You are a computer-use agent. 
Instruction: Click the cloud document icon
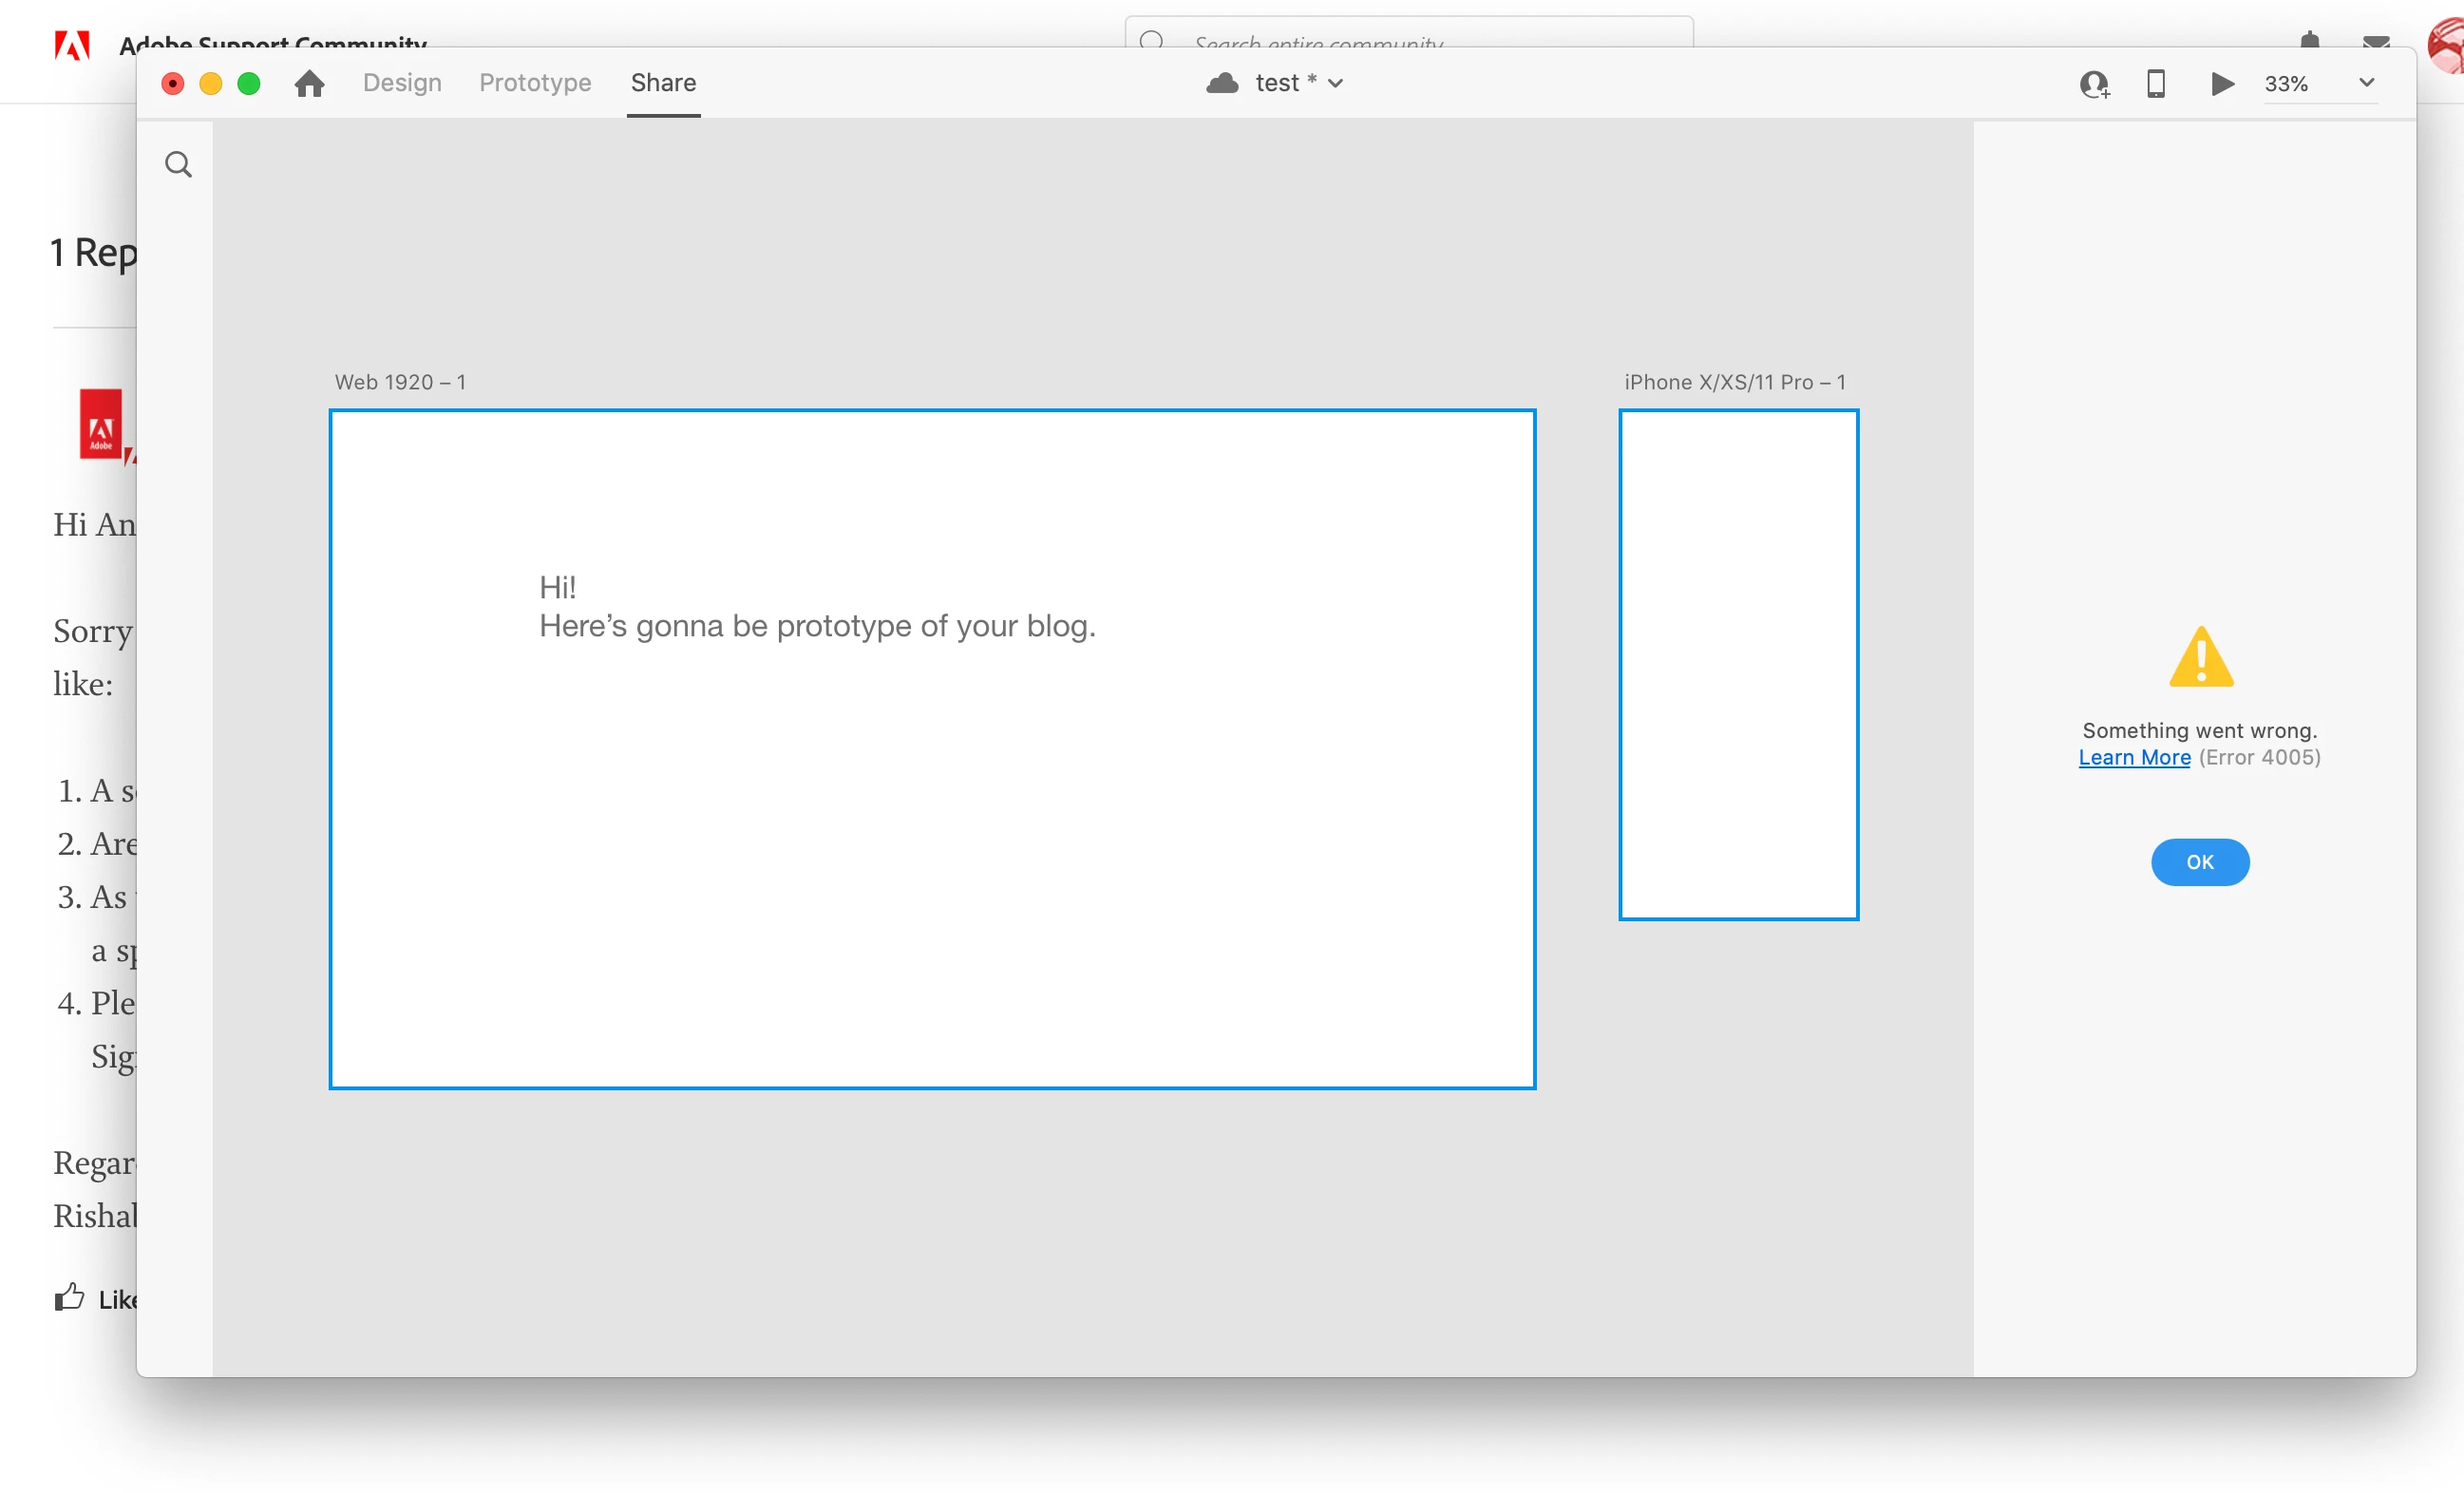point(1222,83)
